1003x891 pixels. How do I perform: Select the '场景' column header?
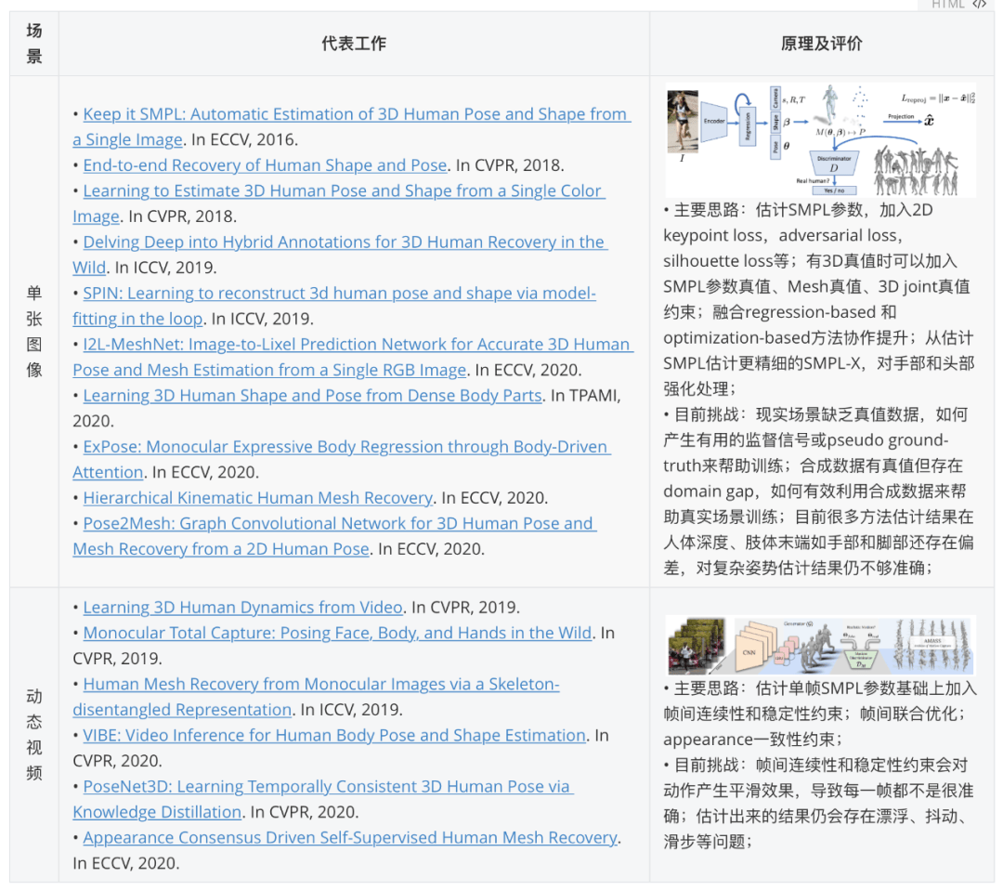coord(34,44)
